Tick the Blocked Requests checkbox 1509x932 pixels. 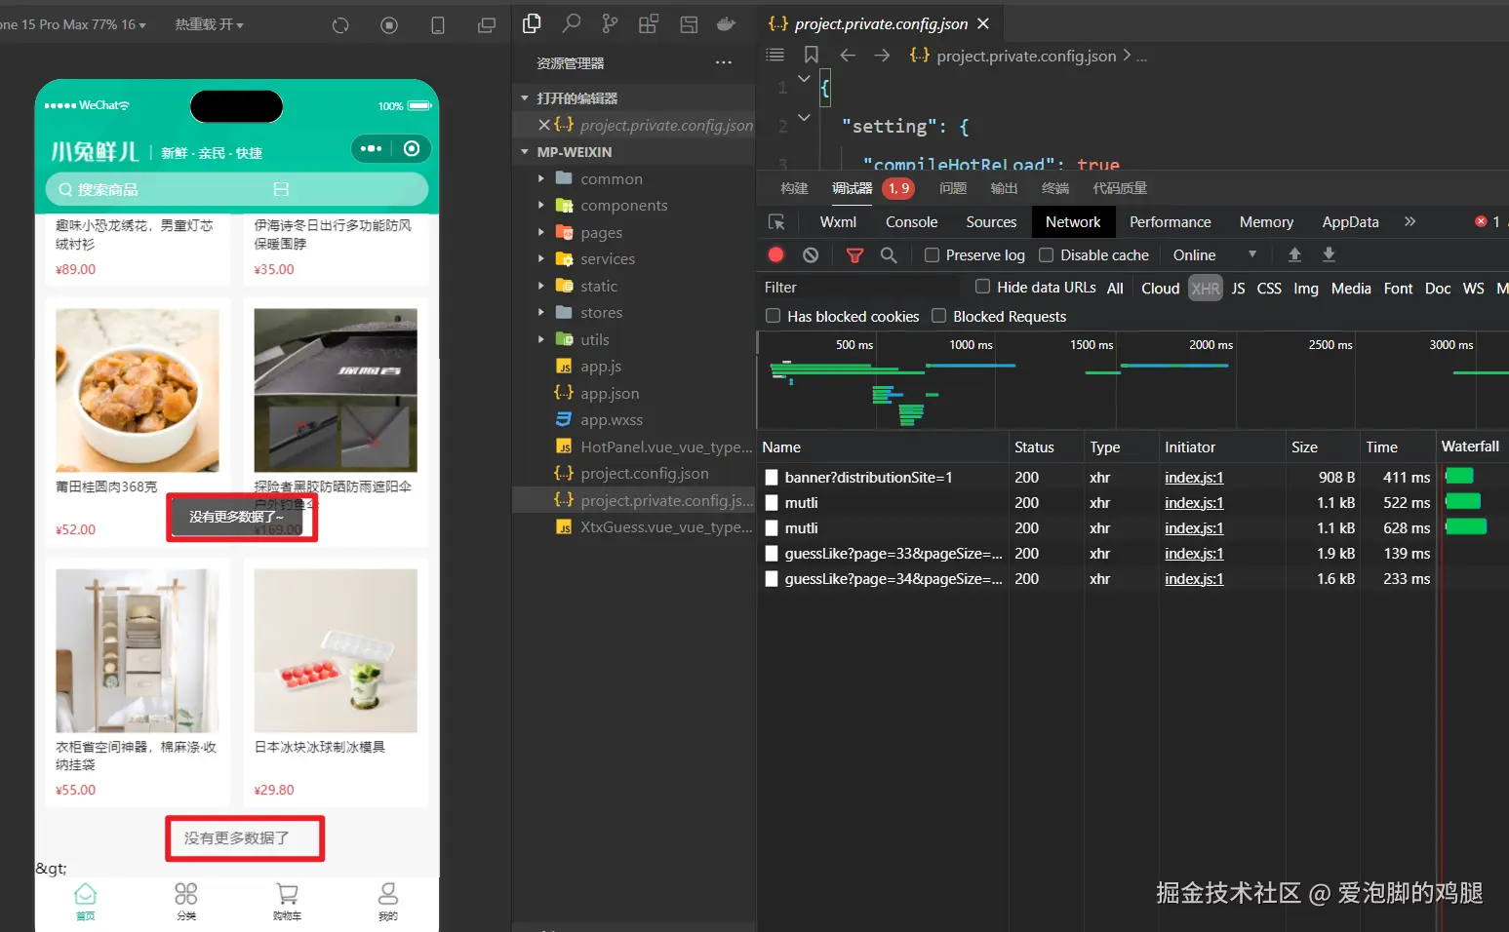938,316
